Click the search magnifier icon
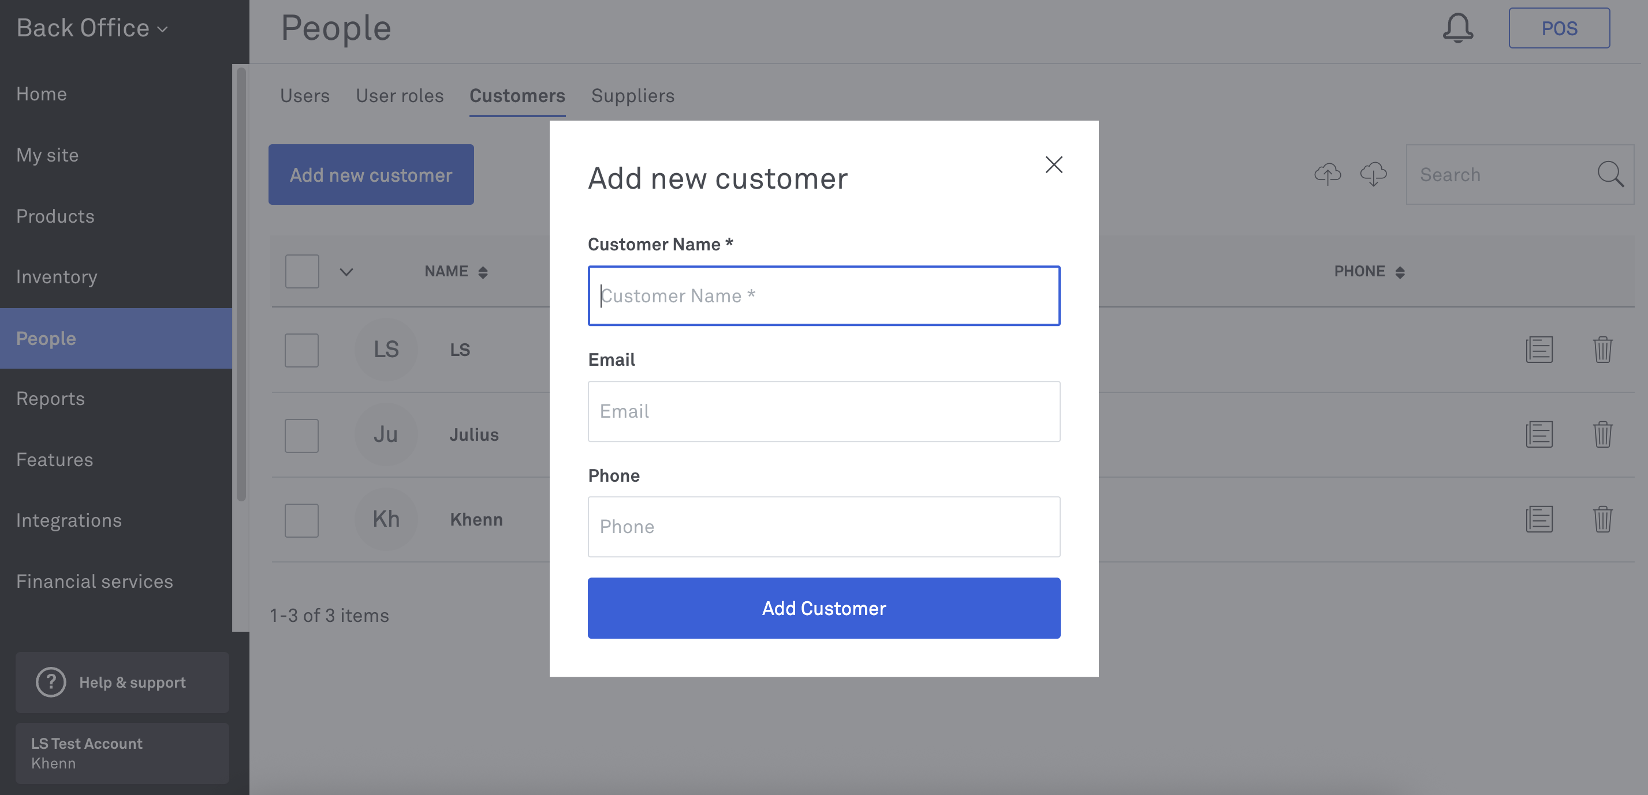Image resolution: width=1648 pixels, height=795 pixels. 1610,174
